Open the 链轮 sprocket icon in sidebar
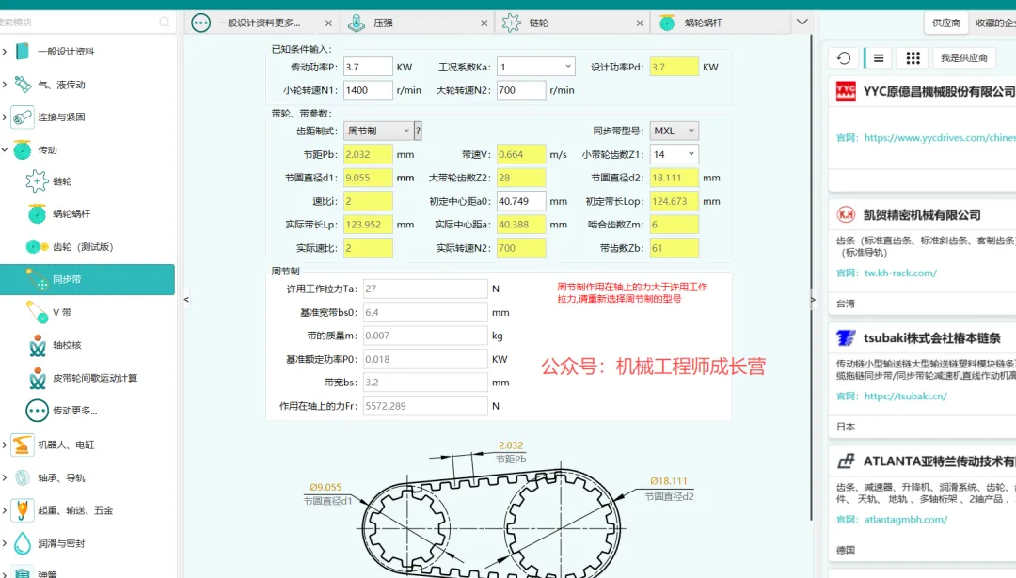The height and width of the screenshot is (578, 1016). [37, 181]
